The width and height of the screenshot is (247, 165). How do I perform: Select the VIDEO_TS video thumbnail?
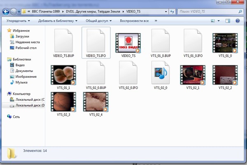(x=128, y=43)
